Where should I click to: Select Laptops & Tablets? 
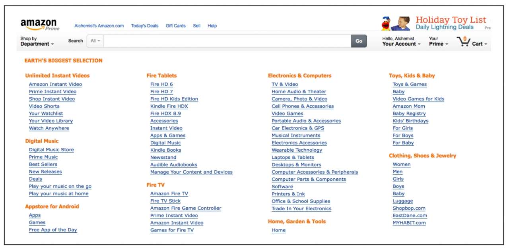[x=293, y=158]
